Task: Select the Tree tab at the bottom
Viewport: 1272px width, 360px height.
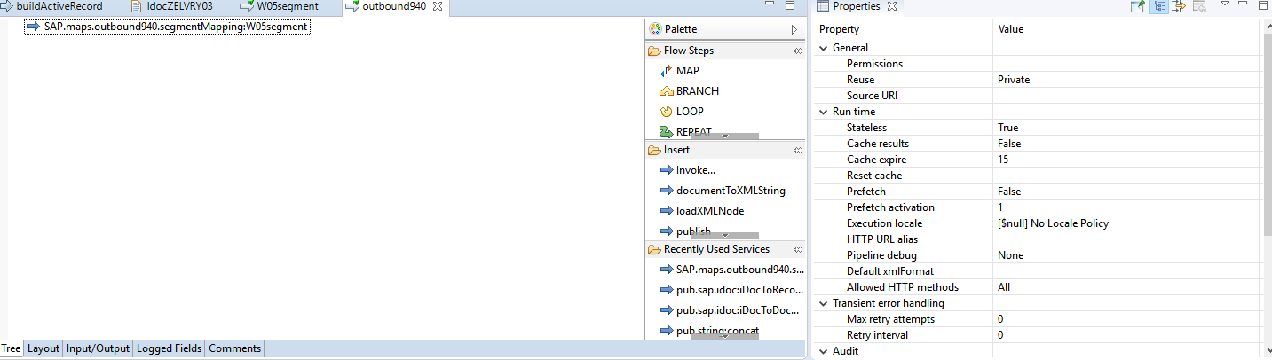Action: [x=11, y=348]
